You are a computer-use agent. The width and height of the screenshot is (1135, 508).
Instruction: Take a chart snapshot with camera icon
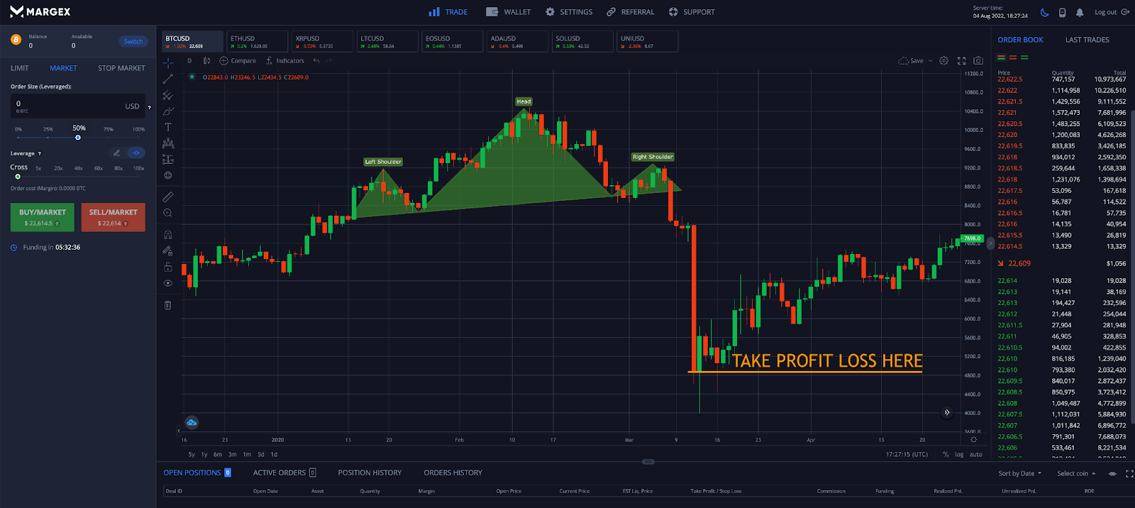978,61
